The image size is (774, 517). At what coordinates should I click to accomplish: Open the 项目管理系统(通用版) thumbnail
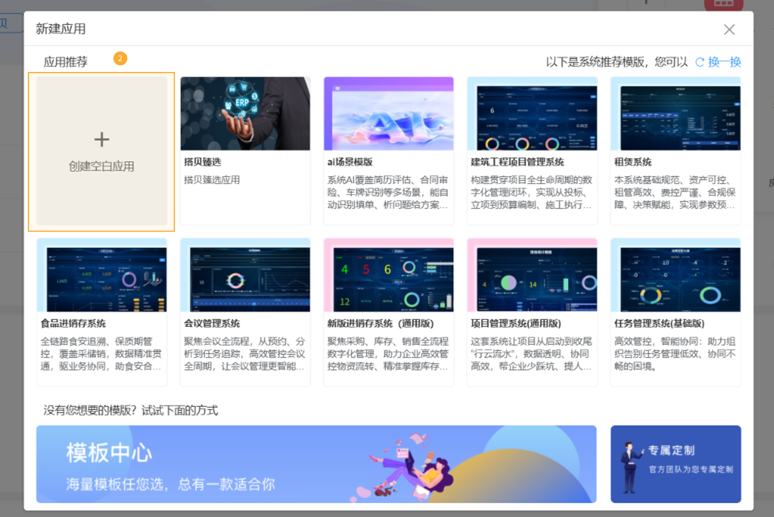point(532,275)
